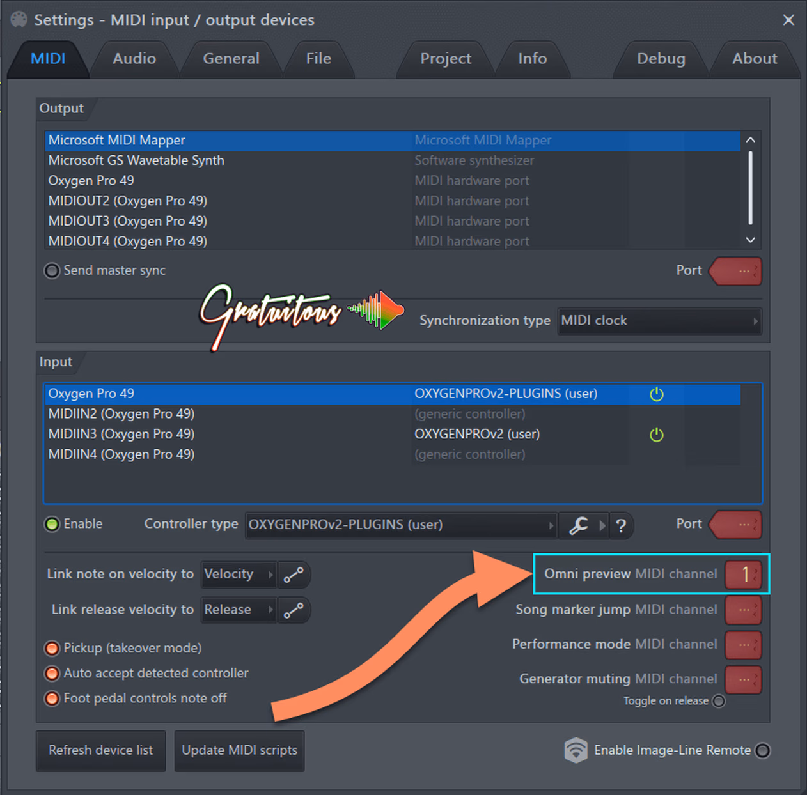This screenshot has height=795, width=807.
Task: Click the output list scrollbar thumb
Action: point(751,188)
